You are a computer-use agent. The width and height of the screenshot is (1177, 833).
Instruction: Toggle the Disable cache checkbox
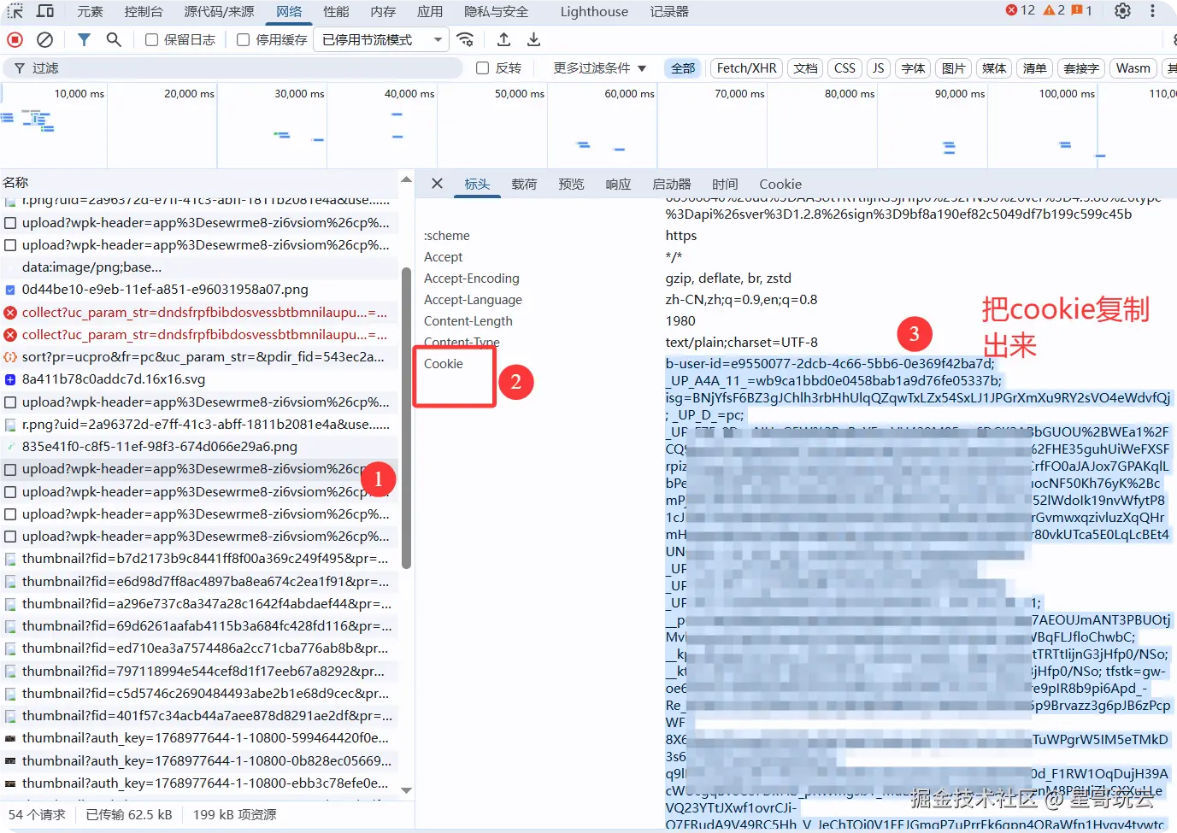pyautogui.click(x=243, y=39)
